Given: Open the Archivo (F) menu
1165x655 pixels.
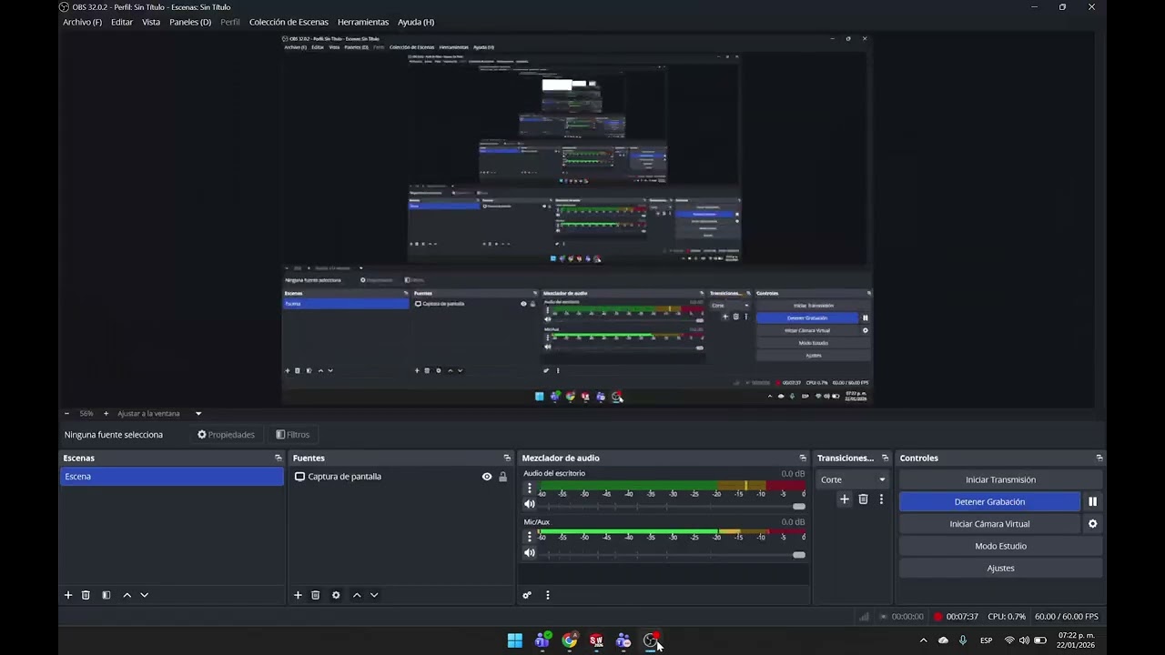Looking at the screenshot, I should point(82,22).
